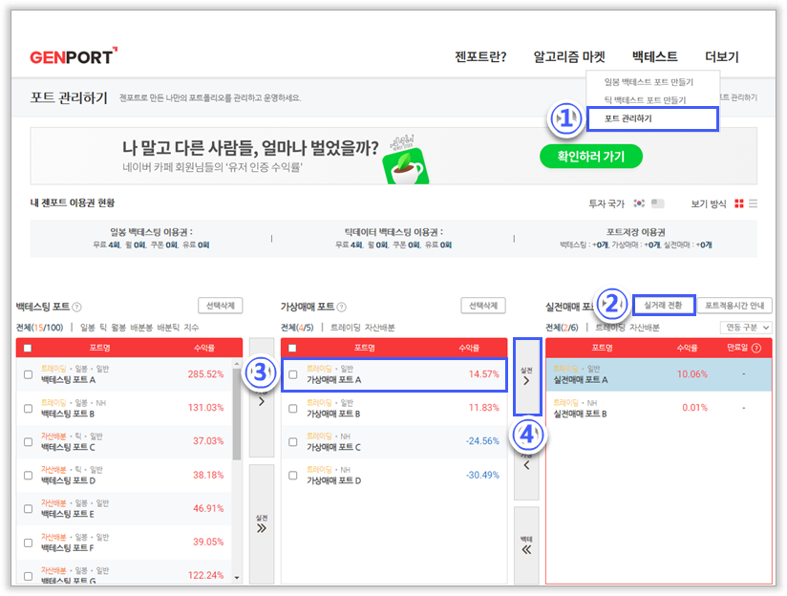Tick the checkbox for 가상매매 포트 C
Viewport: 787px width, 596px height.
point(292,441)
